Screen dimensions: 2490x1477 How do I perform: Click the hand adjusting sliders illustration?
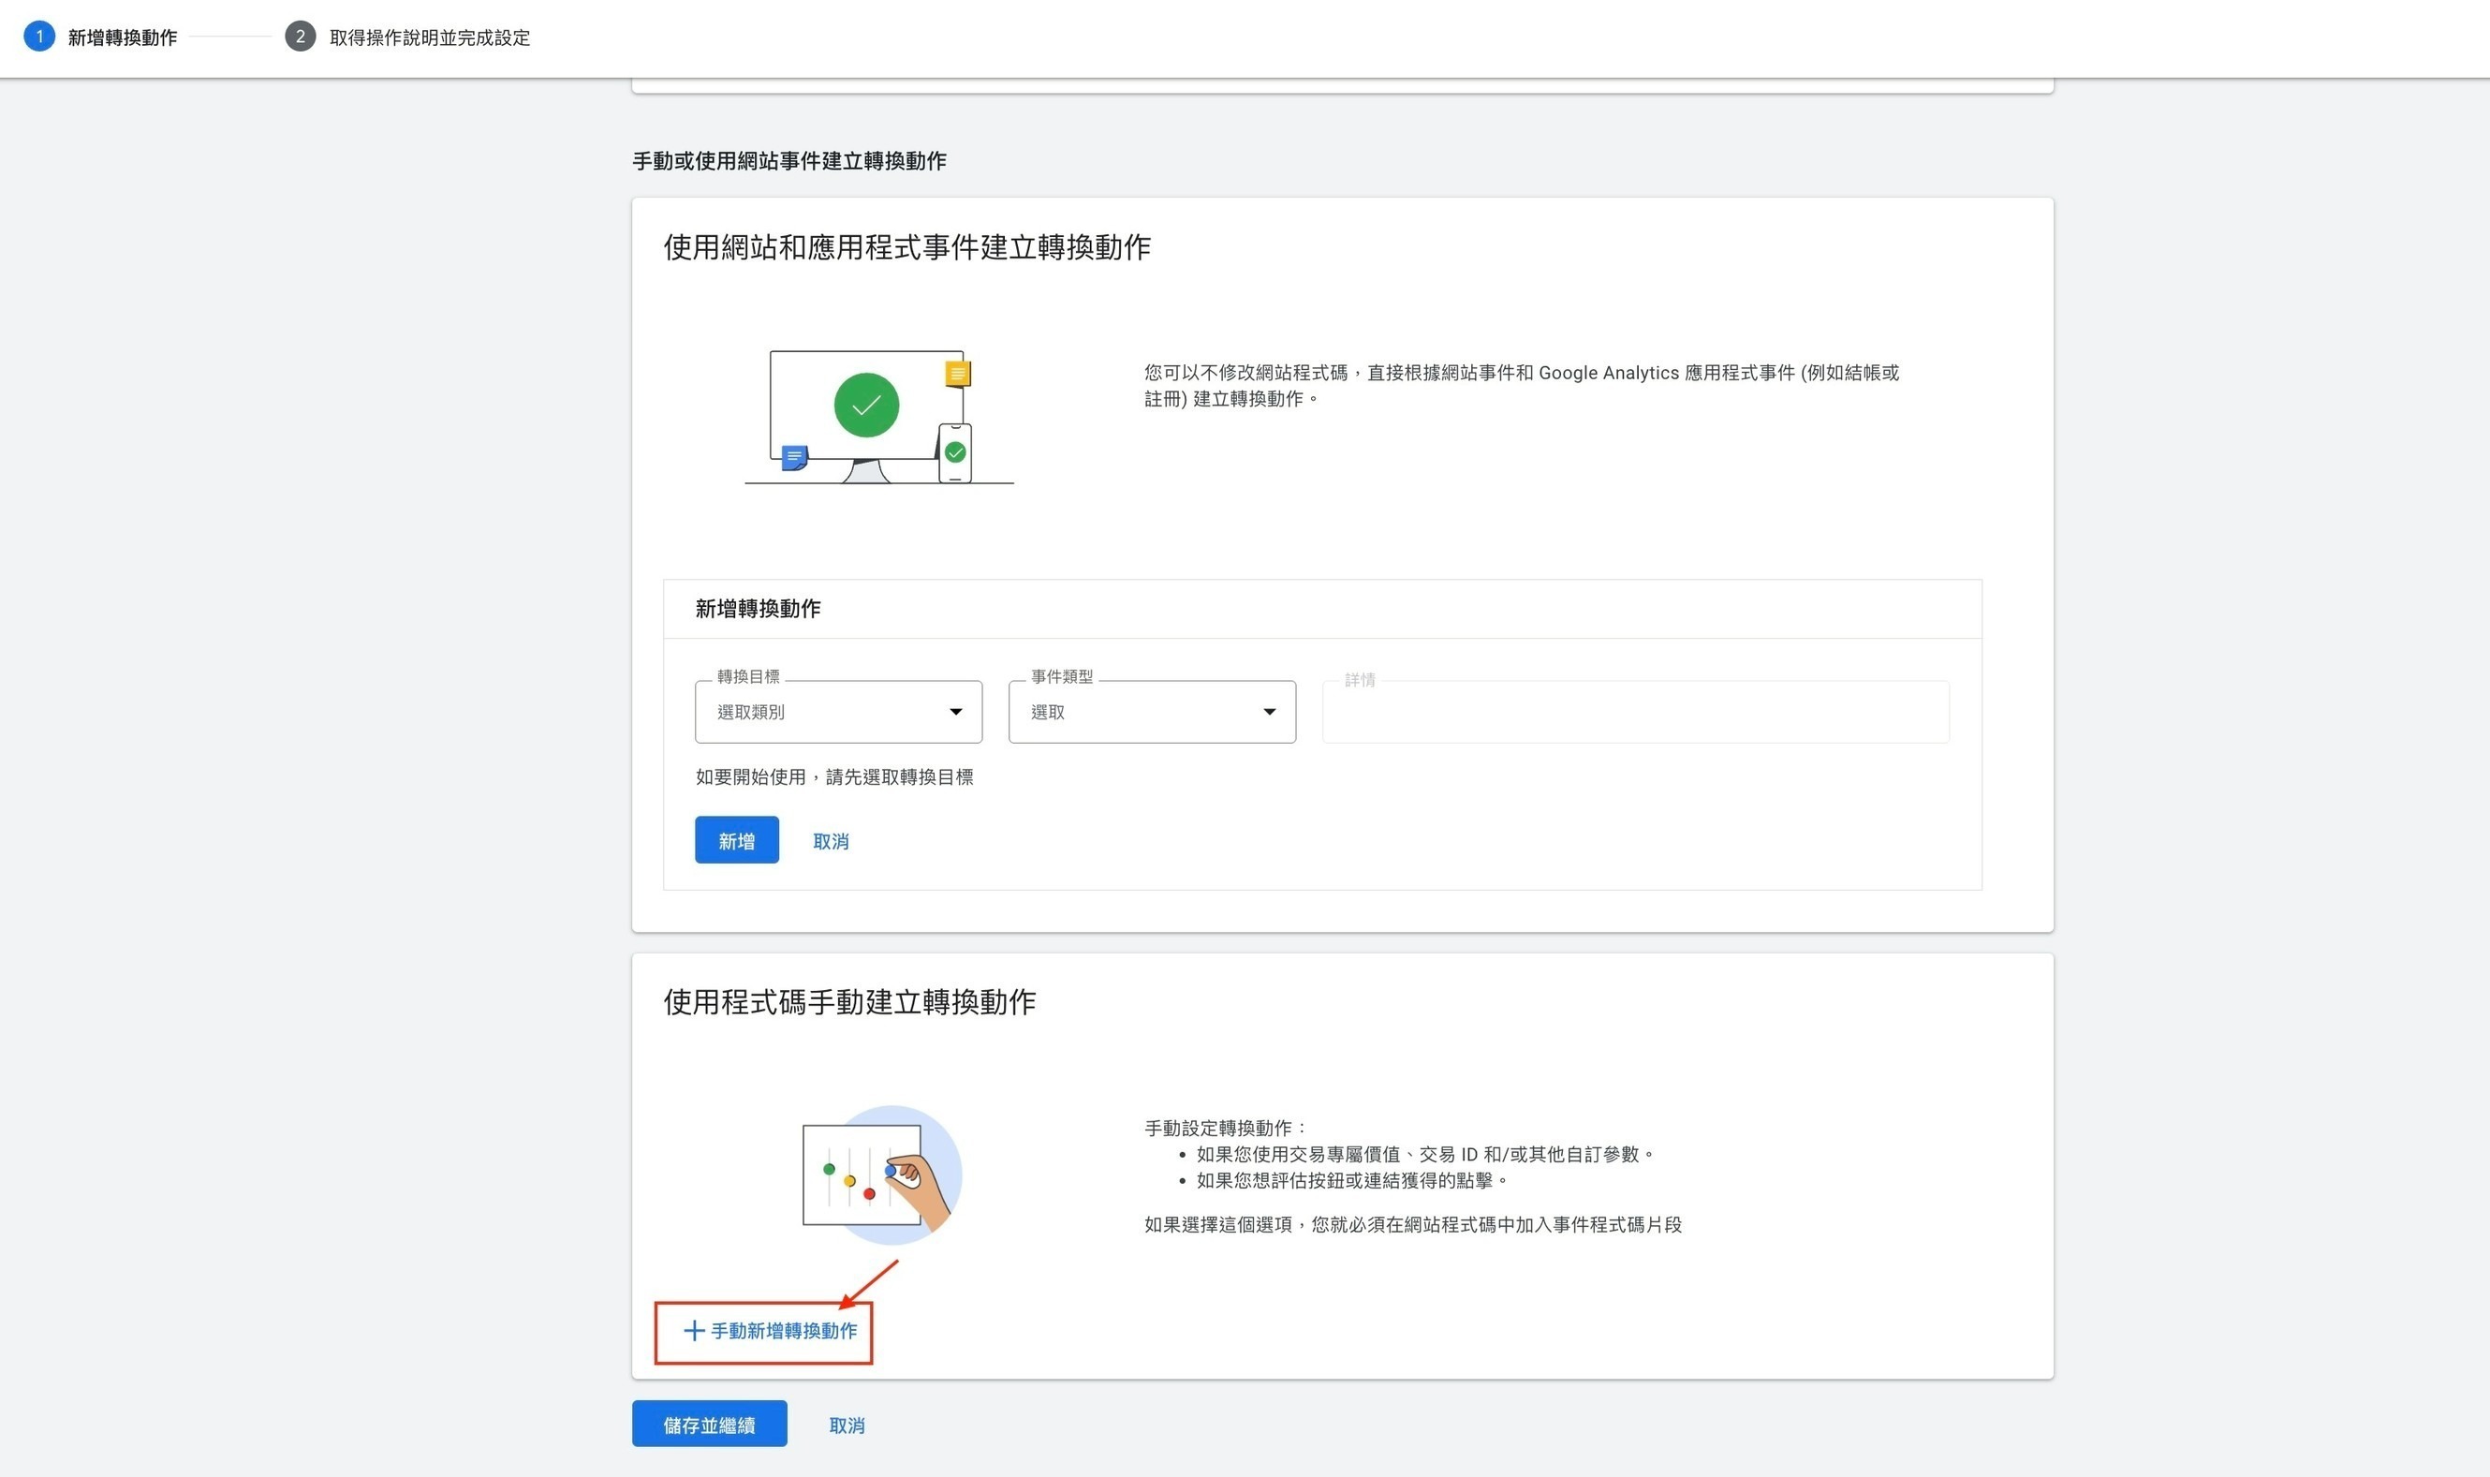[x=881, y=1174]
